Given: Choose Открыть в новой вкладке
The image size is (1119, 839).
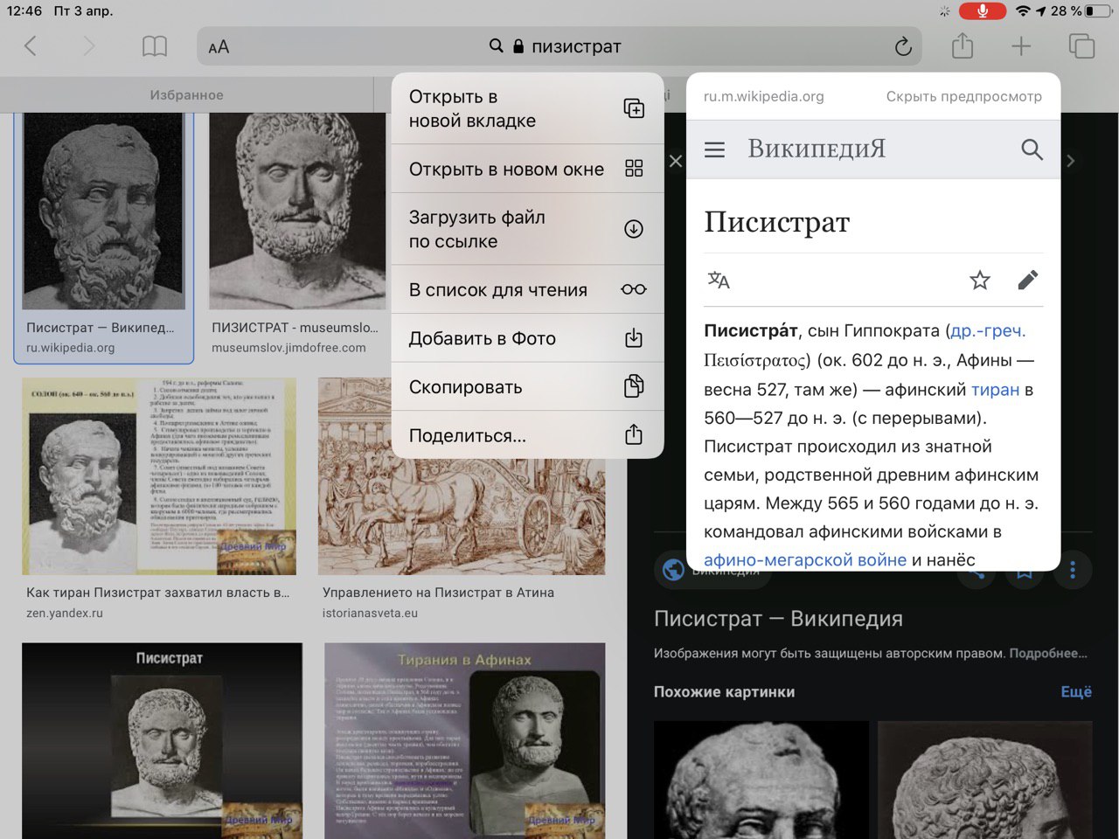Looking at the screenshot, I should coord(527,109).
